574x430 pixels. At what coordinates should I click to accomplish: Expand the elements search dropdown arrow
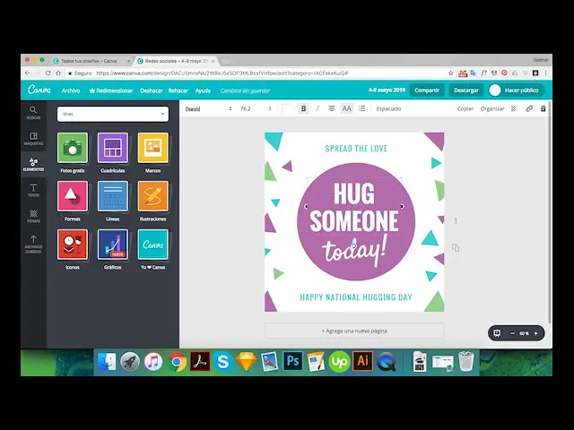163,114
